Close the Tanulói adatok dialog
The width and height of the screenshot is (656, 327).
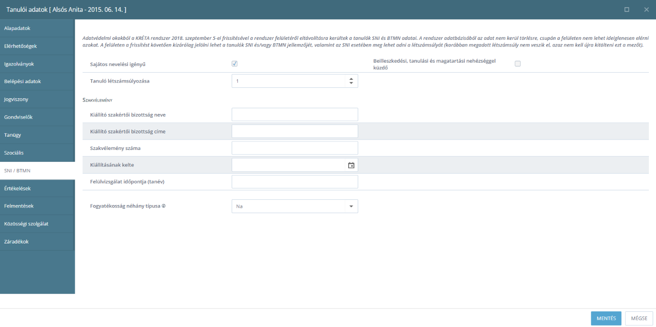click(x=646, y=9)
